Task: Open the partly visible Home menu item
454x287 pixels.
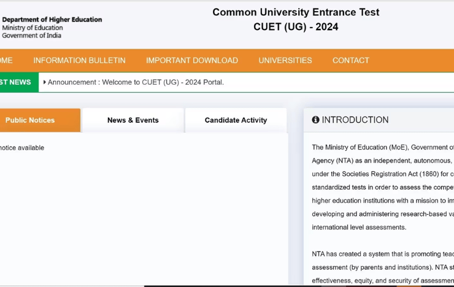Action: [6, 61]
